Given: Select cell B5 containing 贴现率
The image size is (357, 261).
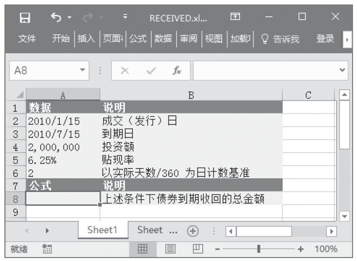Looking at the screenshot, I should (191, 160).
